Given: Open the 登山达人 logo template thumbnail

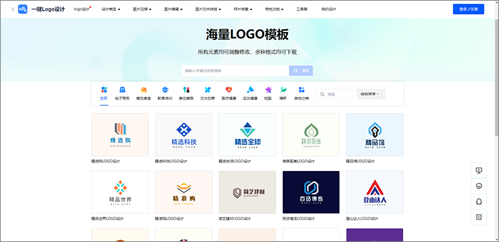Looking at the screenshot, I should tap(375, 192).
